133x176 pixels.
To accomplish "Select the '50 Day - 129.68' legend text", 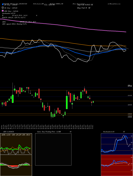I will [11, 8].
